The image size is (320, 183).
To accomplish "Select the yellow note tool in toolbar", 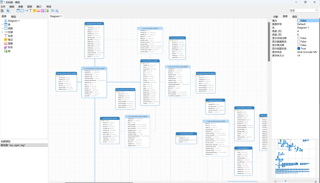I will [35, 11].
